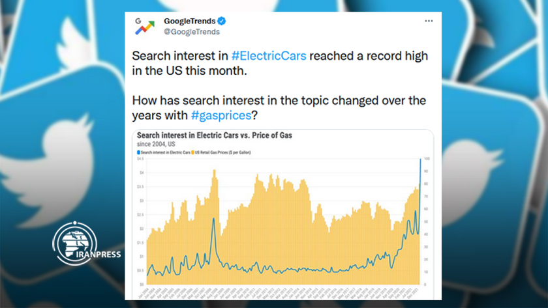
Task: Open the #gasprices hashtag link
Action: coord(221,115)
